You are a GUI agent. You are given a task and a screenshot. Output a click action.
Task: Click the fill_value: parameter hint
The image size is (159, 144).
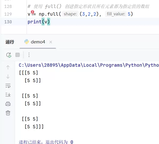pyautogui.click(x=116, y=14)
